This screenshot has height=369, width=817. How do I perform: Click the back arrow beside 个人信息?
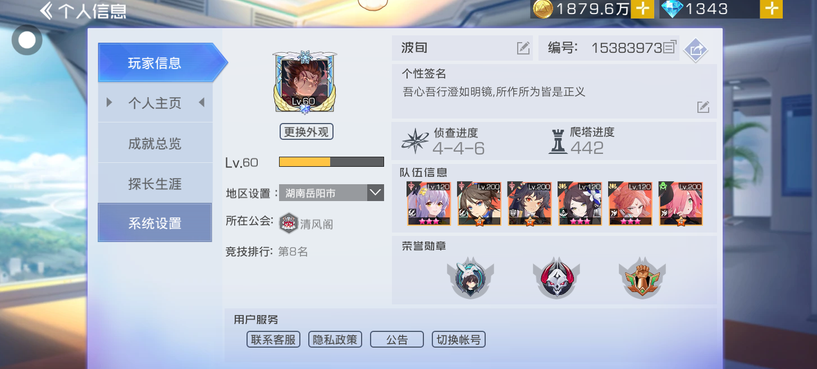click(x=46, y=11)
